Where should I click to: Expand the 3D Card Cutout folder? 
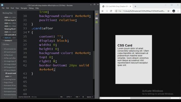pos(9,52)
